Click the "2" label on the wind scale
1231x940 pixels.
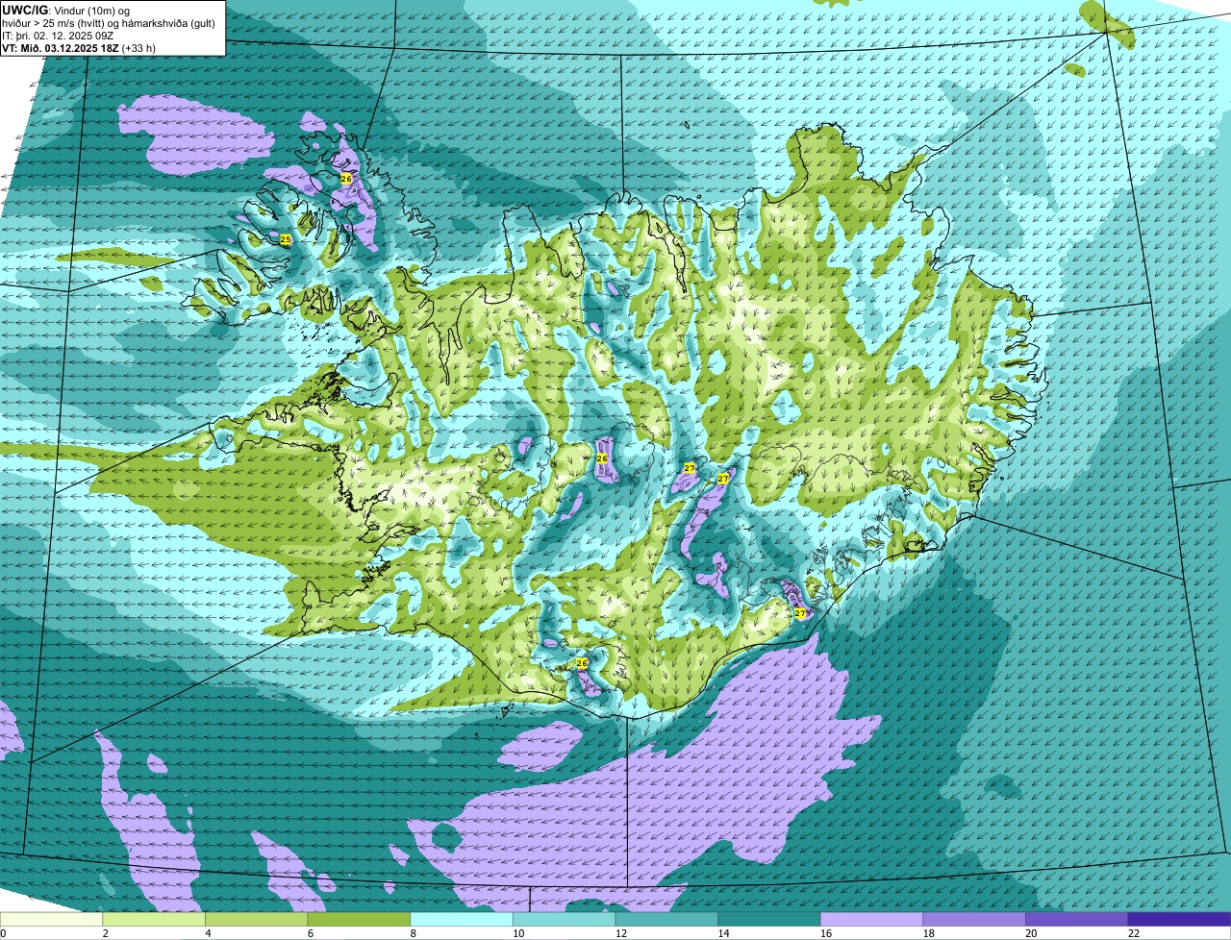[x=105, y=933]
